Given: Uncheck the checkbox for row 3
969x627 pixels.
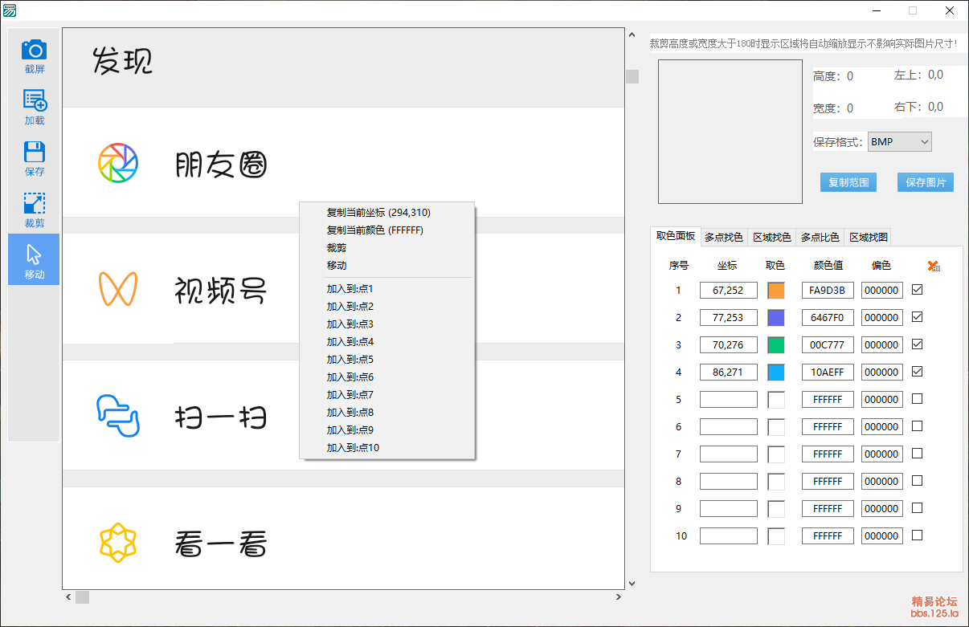Looking at the screenshot, I should tap(917, 344).
